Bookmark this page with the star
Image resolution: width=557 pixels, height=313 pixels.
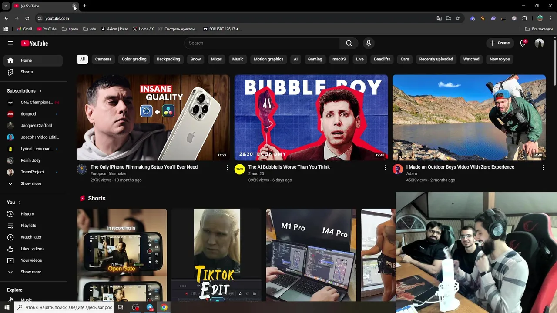tap(458, 18)
